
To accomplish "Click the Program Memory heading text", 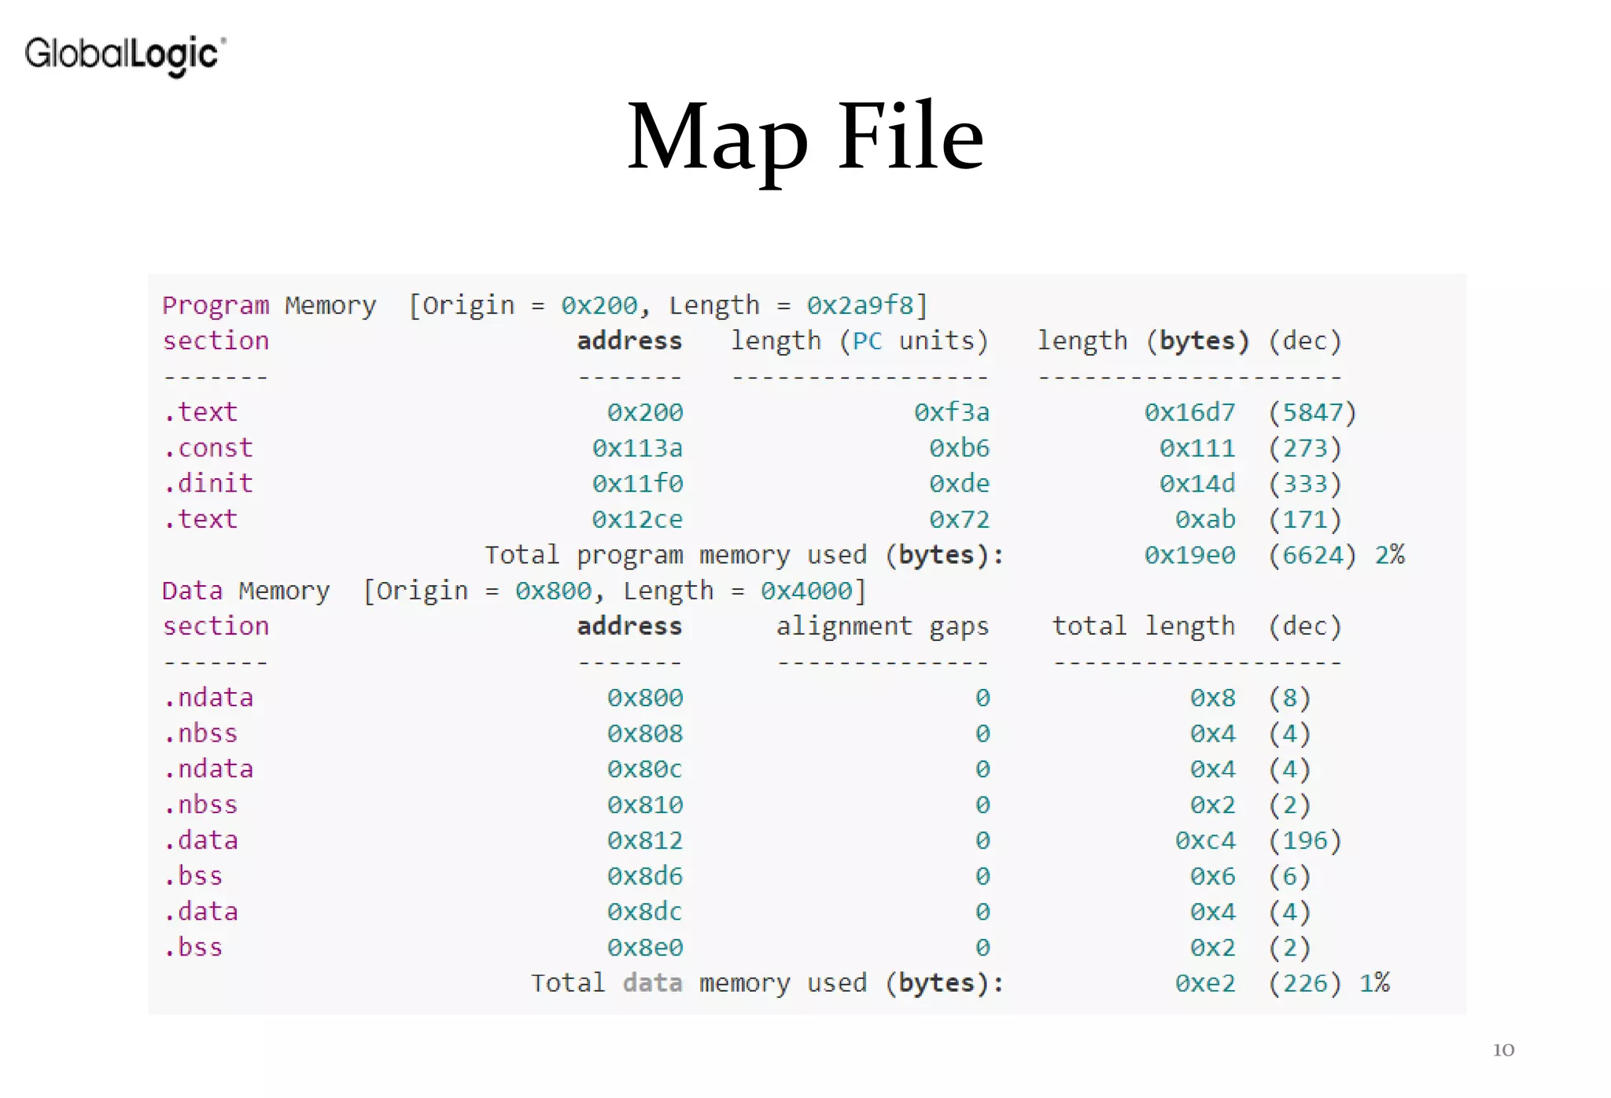I will click(269, 305).
